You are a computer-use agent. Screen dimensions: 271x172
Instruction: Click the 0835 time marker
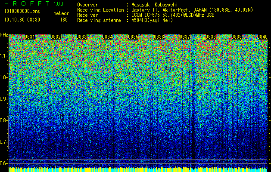click(x=133, y=37)
